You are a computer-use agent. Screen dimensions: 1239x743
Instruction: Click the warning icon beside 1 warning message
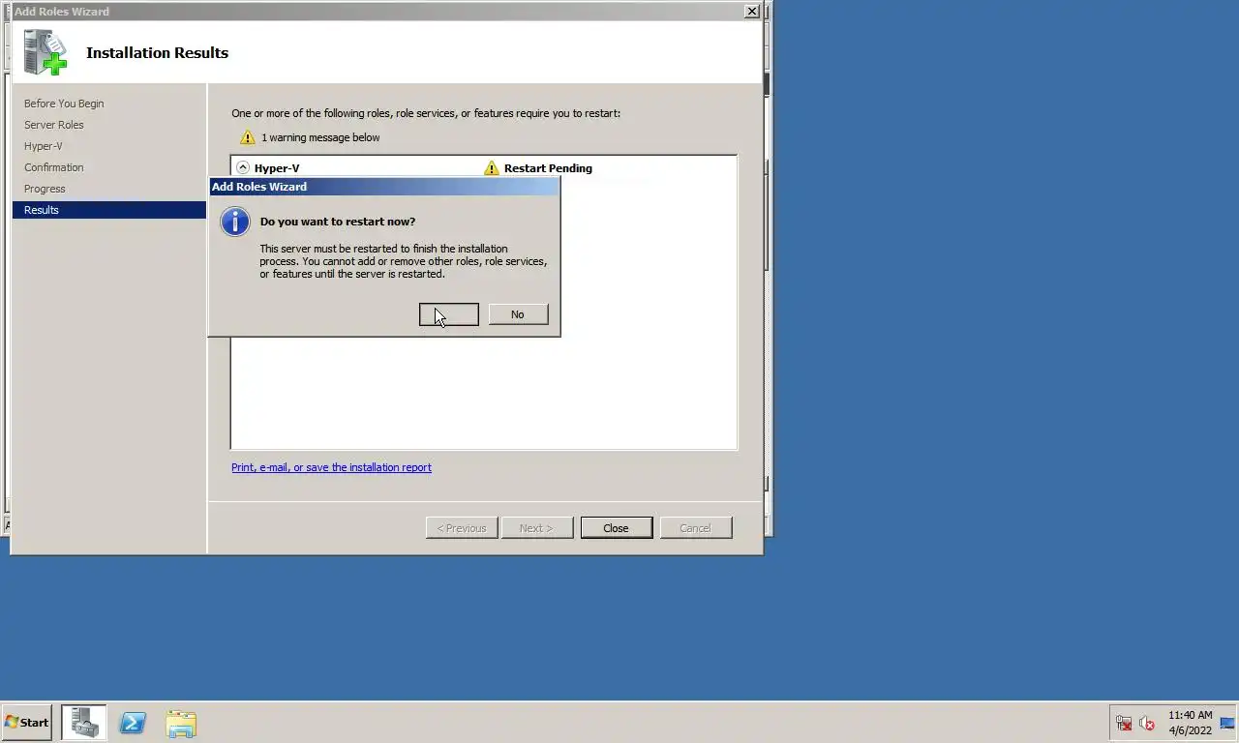coord(248,137)
